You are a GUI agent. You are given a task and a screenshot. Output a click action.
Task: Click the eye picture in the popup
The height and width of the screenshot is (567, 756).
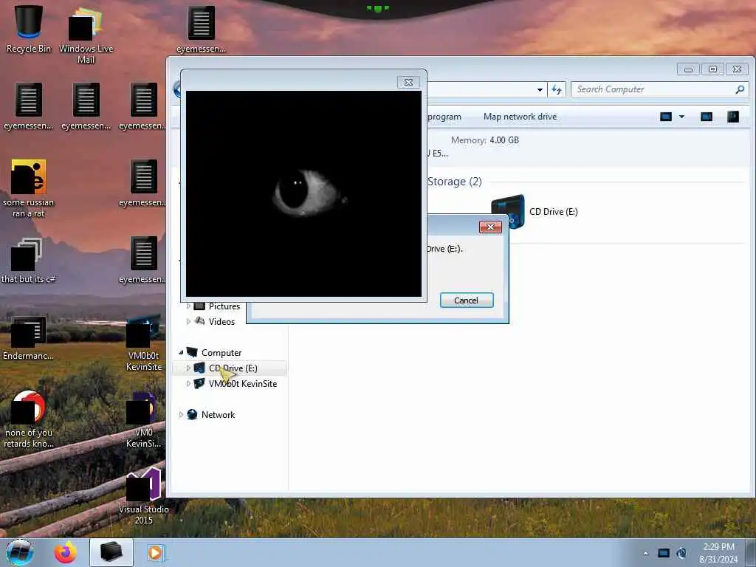coord(303,194)
